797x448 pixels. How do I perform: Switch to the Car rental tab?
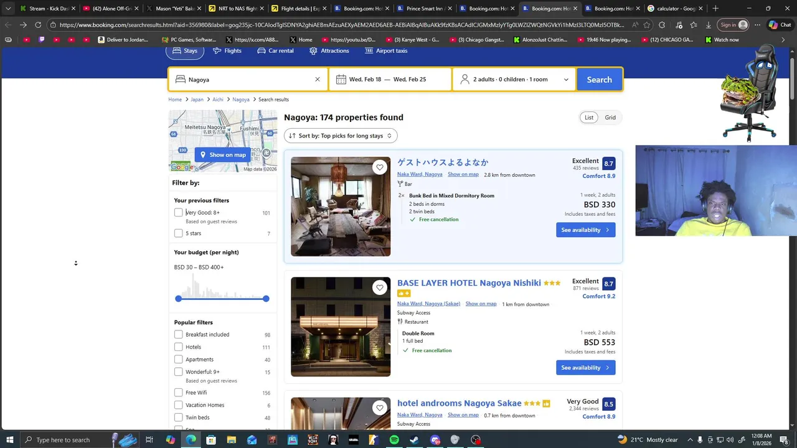pos(275,51)
